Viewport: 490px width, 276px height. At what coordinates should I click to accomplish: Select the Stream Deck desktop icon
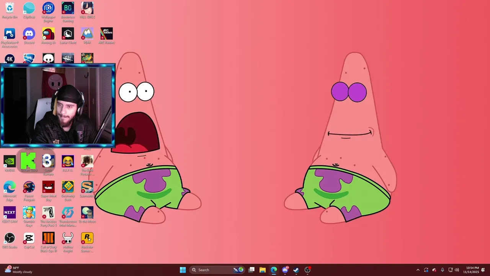29,163
